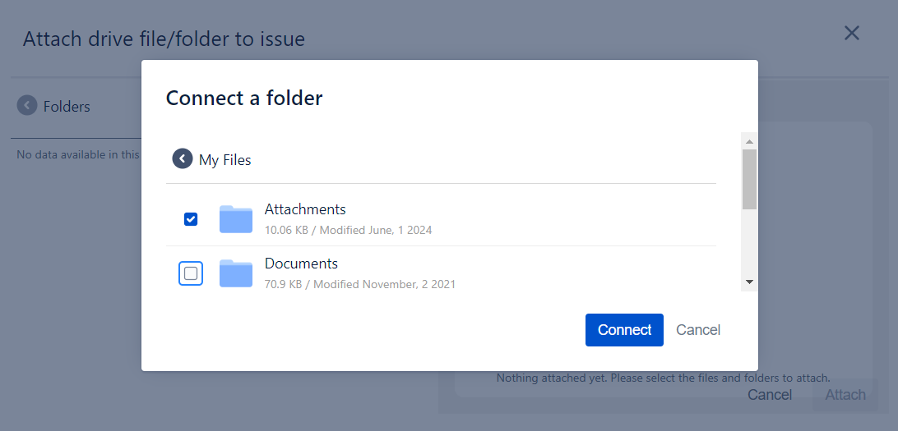
Task: Click the Attachments size and modified date
Action: tap(348, 230)
